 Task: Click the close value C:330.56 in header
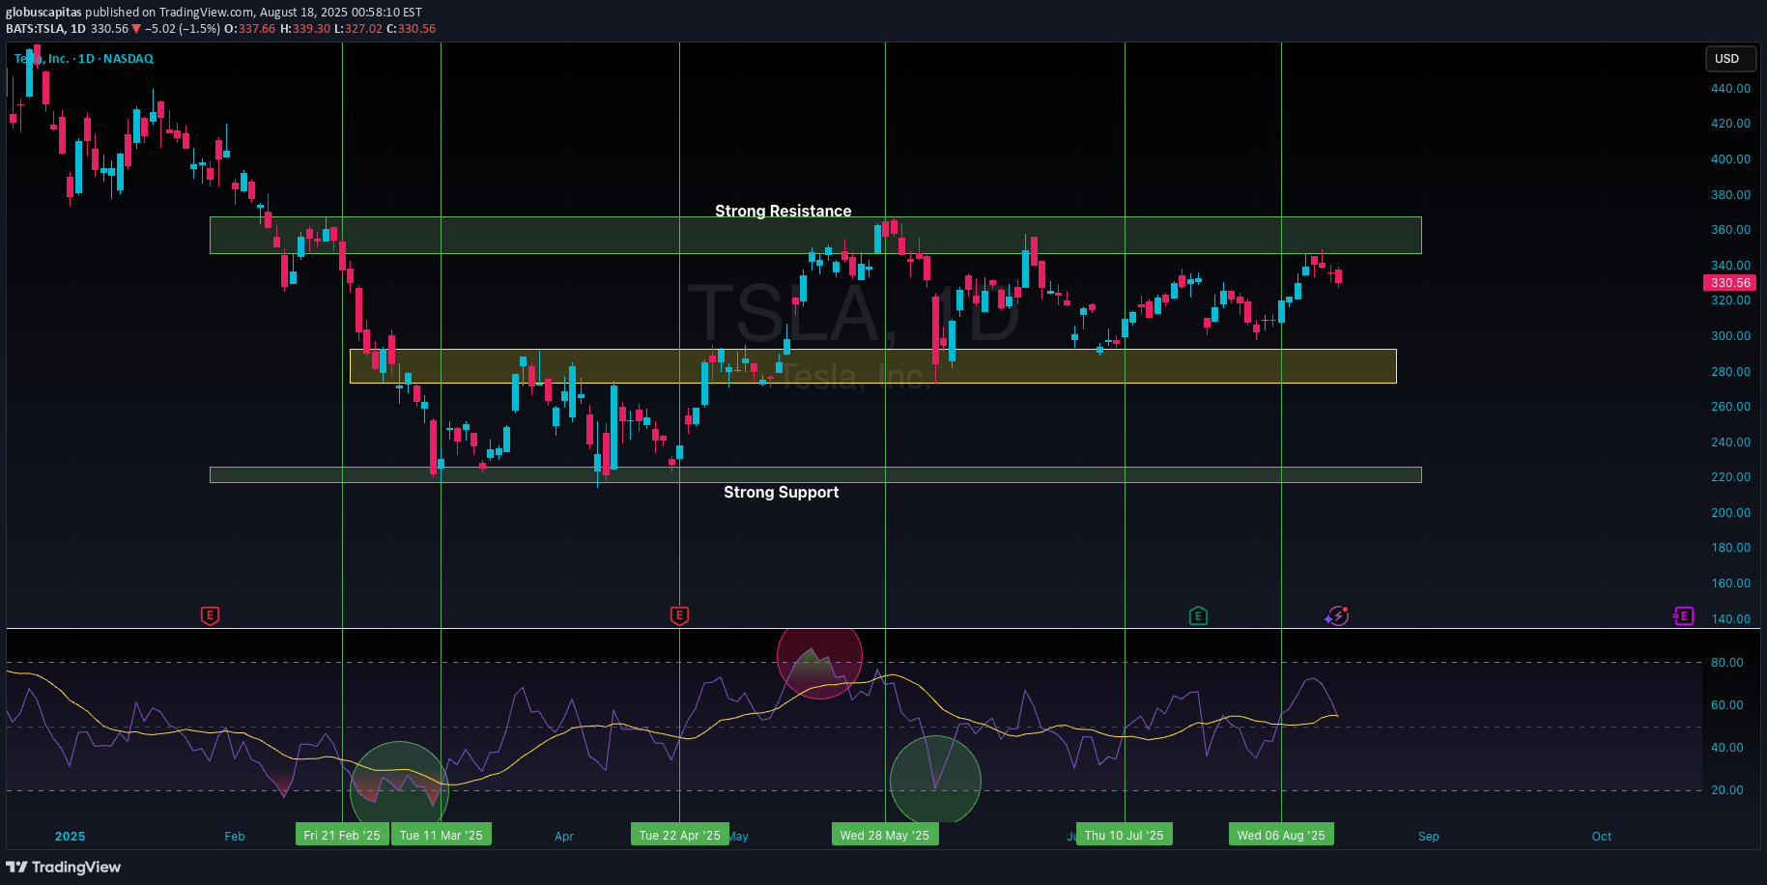coord(412,29)
